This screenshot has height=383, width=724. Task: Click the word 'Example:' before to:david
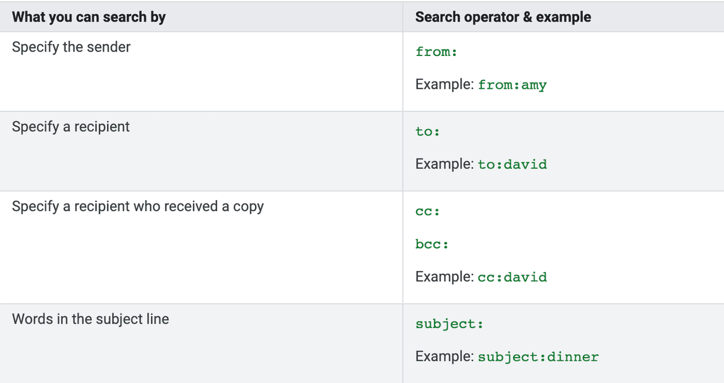tap(444, 164)
